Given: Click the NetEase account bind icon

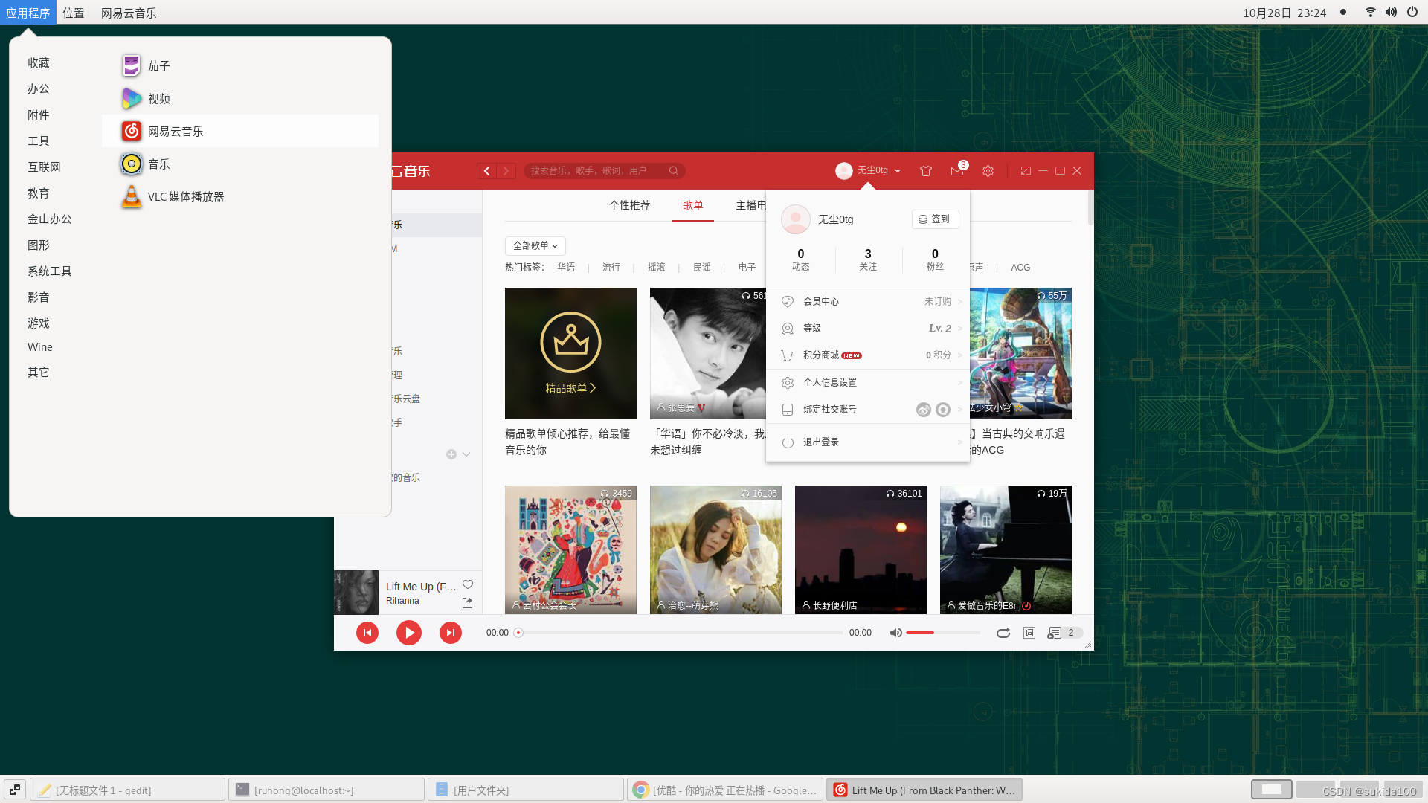Looking at the screenshot, I should pos(943,410).
